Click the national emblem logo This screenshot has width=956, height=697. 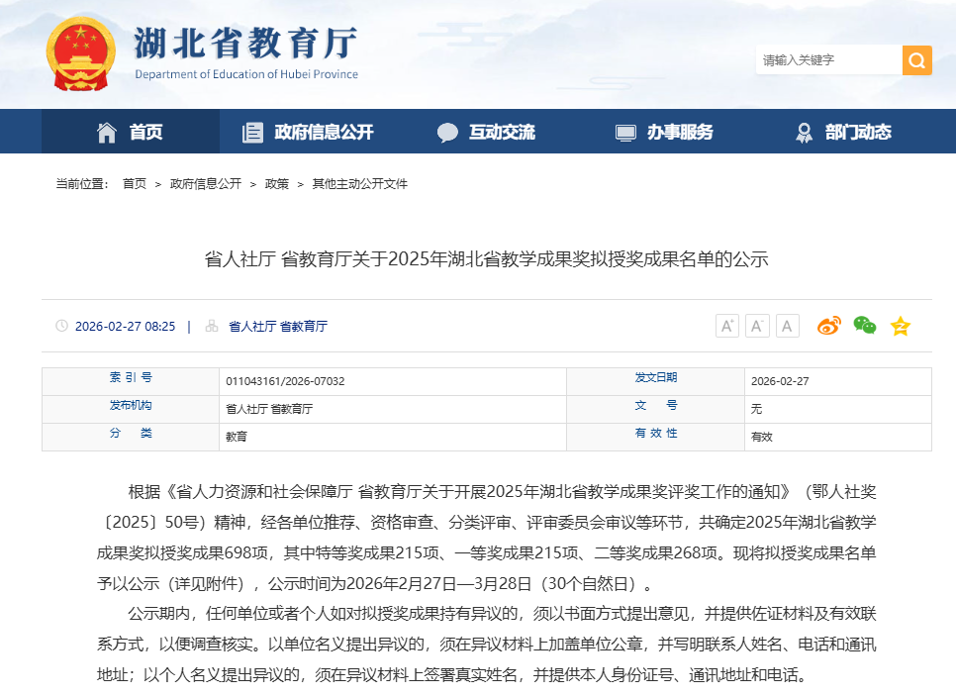pos(81,53)
